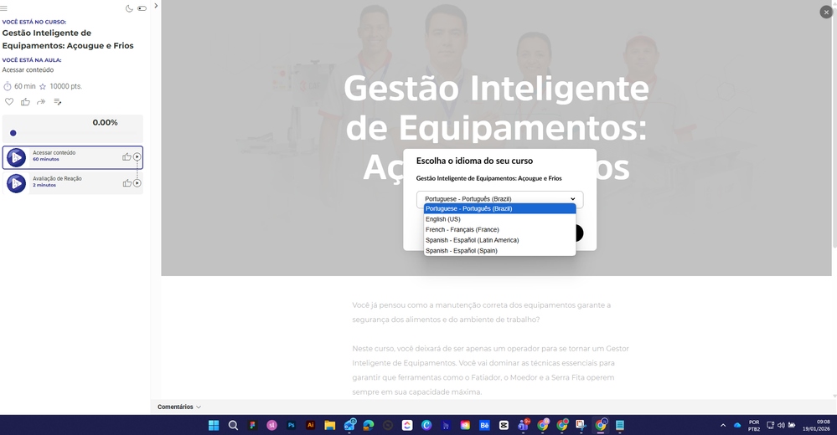Click the volume speaker tray icon
The width and height of the screenshot is (837, 435).
pos(781,425)
